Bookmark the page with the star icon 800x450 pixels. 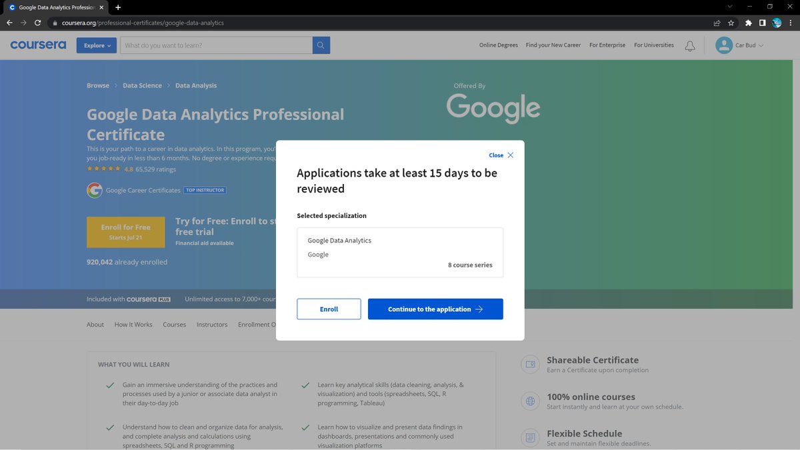pyautogui.click(x=731, y=22)
